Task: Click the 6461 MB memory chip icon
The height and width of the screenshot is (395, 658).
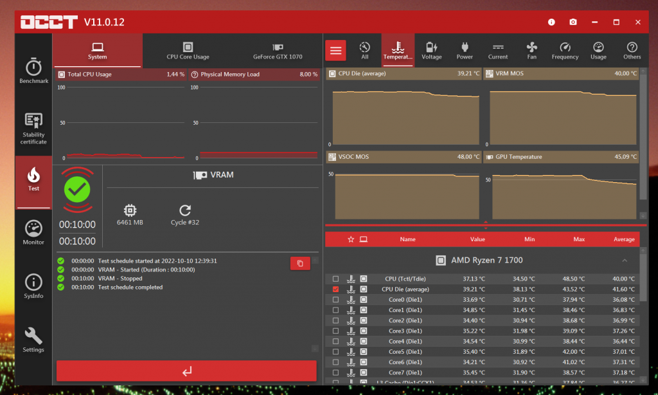Action: click(x=130, y=210)
